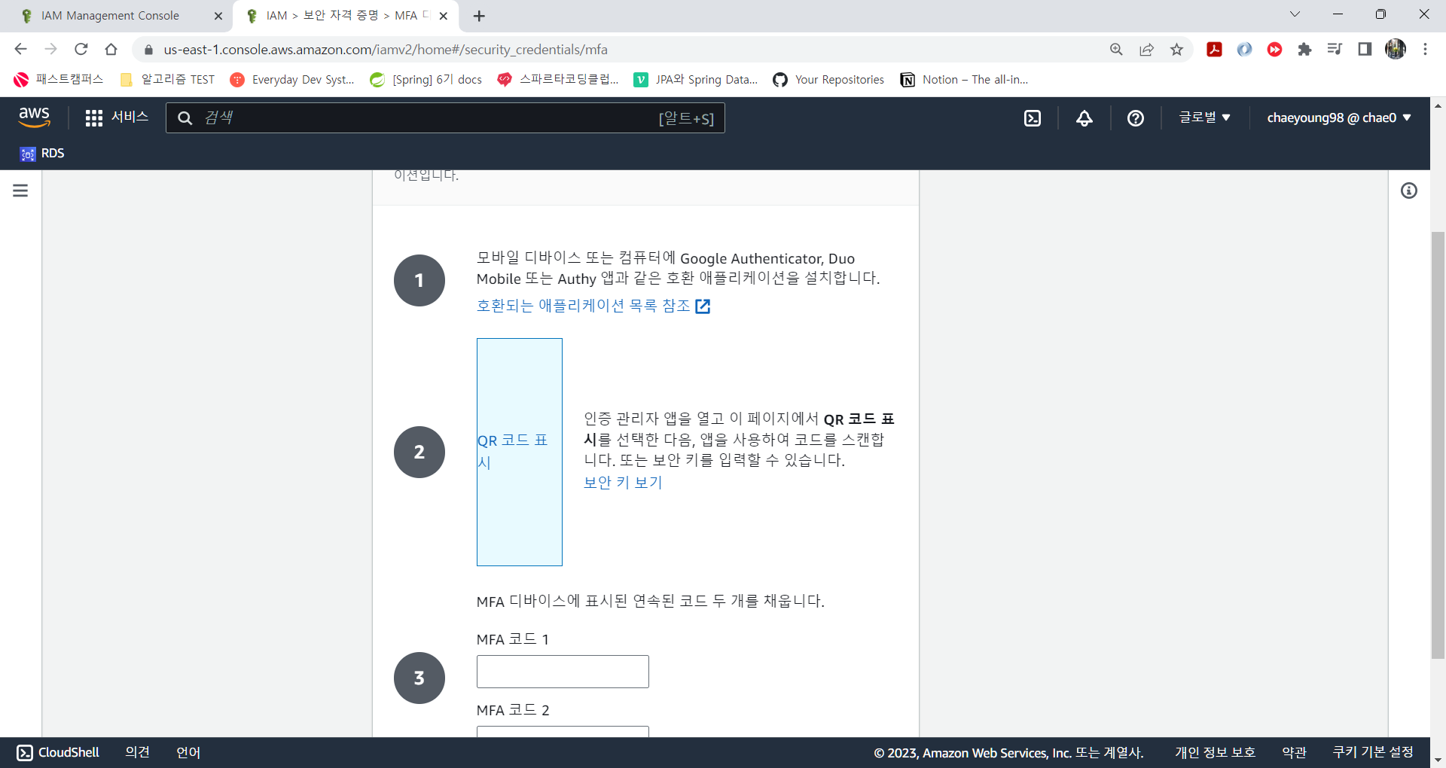This screenshot has height=768, width=1446.
Task: Close the IAM Management Console tab
Action: point(218,16)
